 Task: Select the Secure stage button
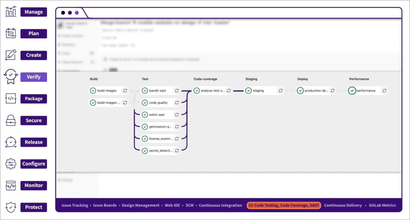[34, 121]
